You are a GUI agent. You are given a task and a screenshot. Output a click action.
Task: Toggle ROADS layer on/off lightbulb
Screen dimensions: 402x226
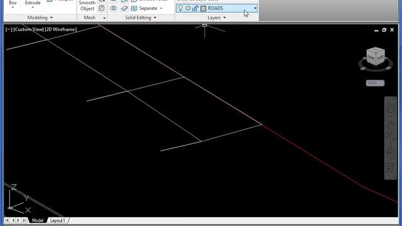pyautogui.click(x=180, y=8)
